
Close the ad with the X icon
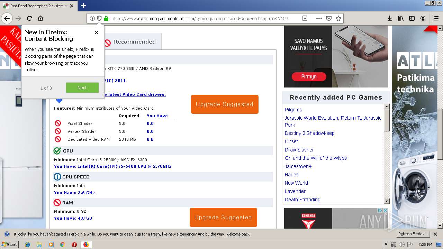pos(385,211)
